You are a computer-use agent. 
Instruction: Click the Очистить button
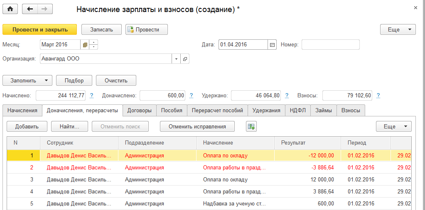point(116,80)
